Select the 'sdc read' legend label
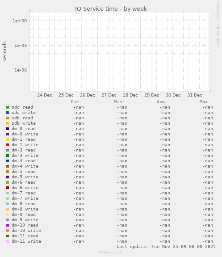 [22, 107]
